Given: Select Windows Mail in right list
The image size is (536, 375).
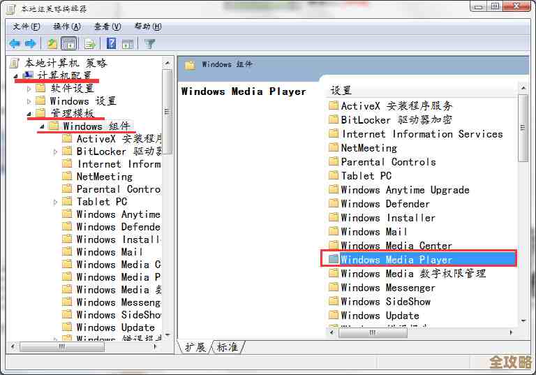Looking at the screenshot, I should pyautogui.click(x=374, y=232).
